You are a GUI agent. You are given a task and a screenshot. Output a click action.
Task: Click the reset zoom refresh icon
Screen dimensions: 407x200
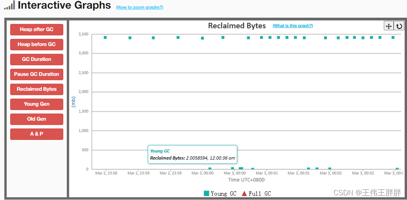click(x=399, y=26)
